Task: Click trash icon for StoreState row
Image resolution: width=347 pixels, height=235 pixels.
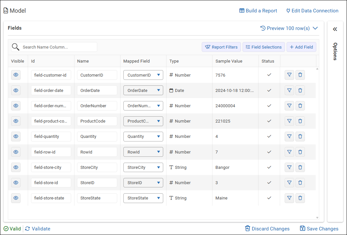Action: 300,198
